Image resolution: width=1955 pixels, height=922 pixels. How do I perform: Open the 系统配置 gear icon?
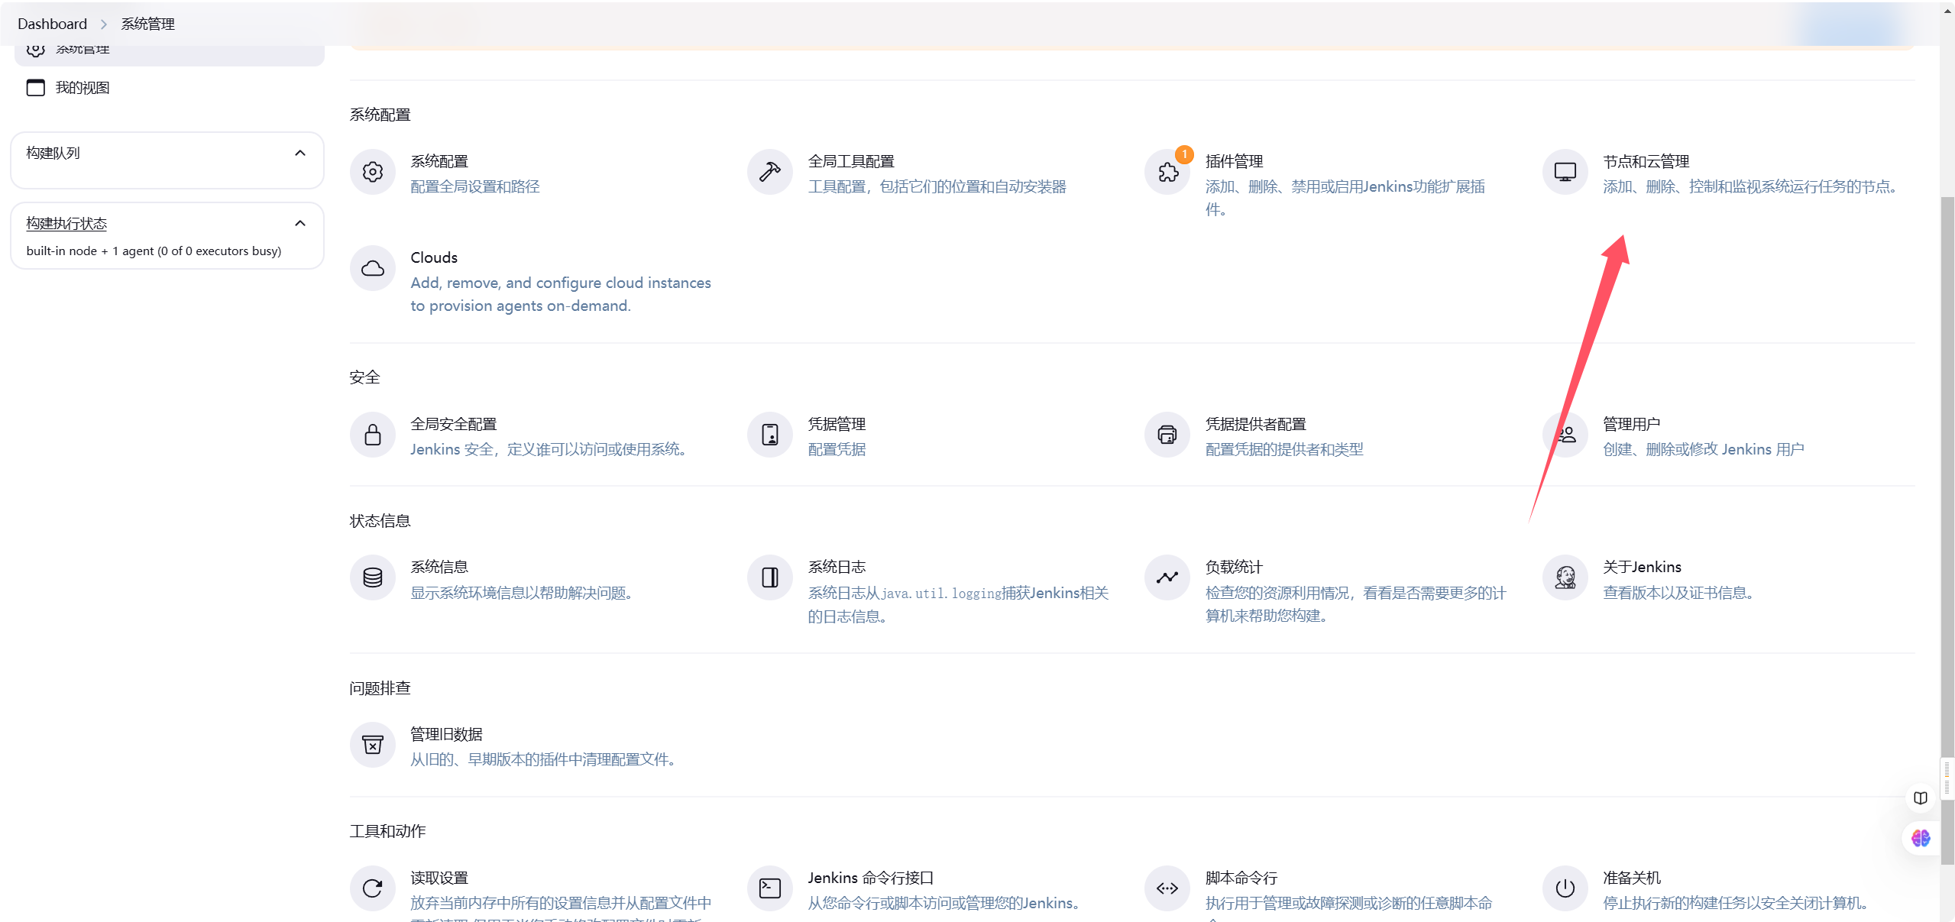[x=372, y=172]
